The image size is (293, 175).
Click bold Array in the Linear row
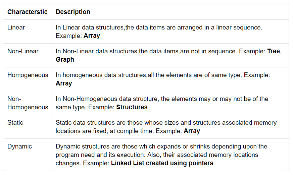(x=92, y=36)
